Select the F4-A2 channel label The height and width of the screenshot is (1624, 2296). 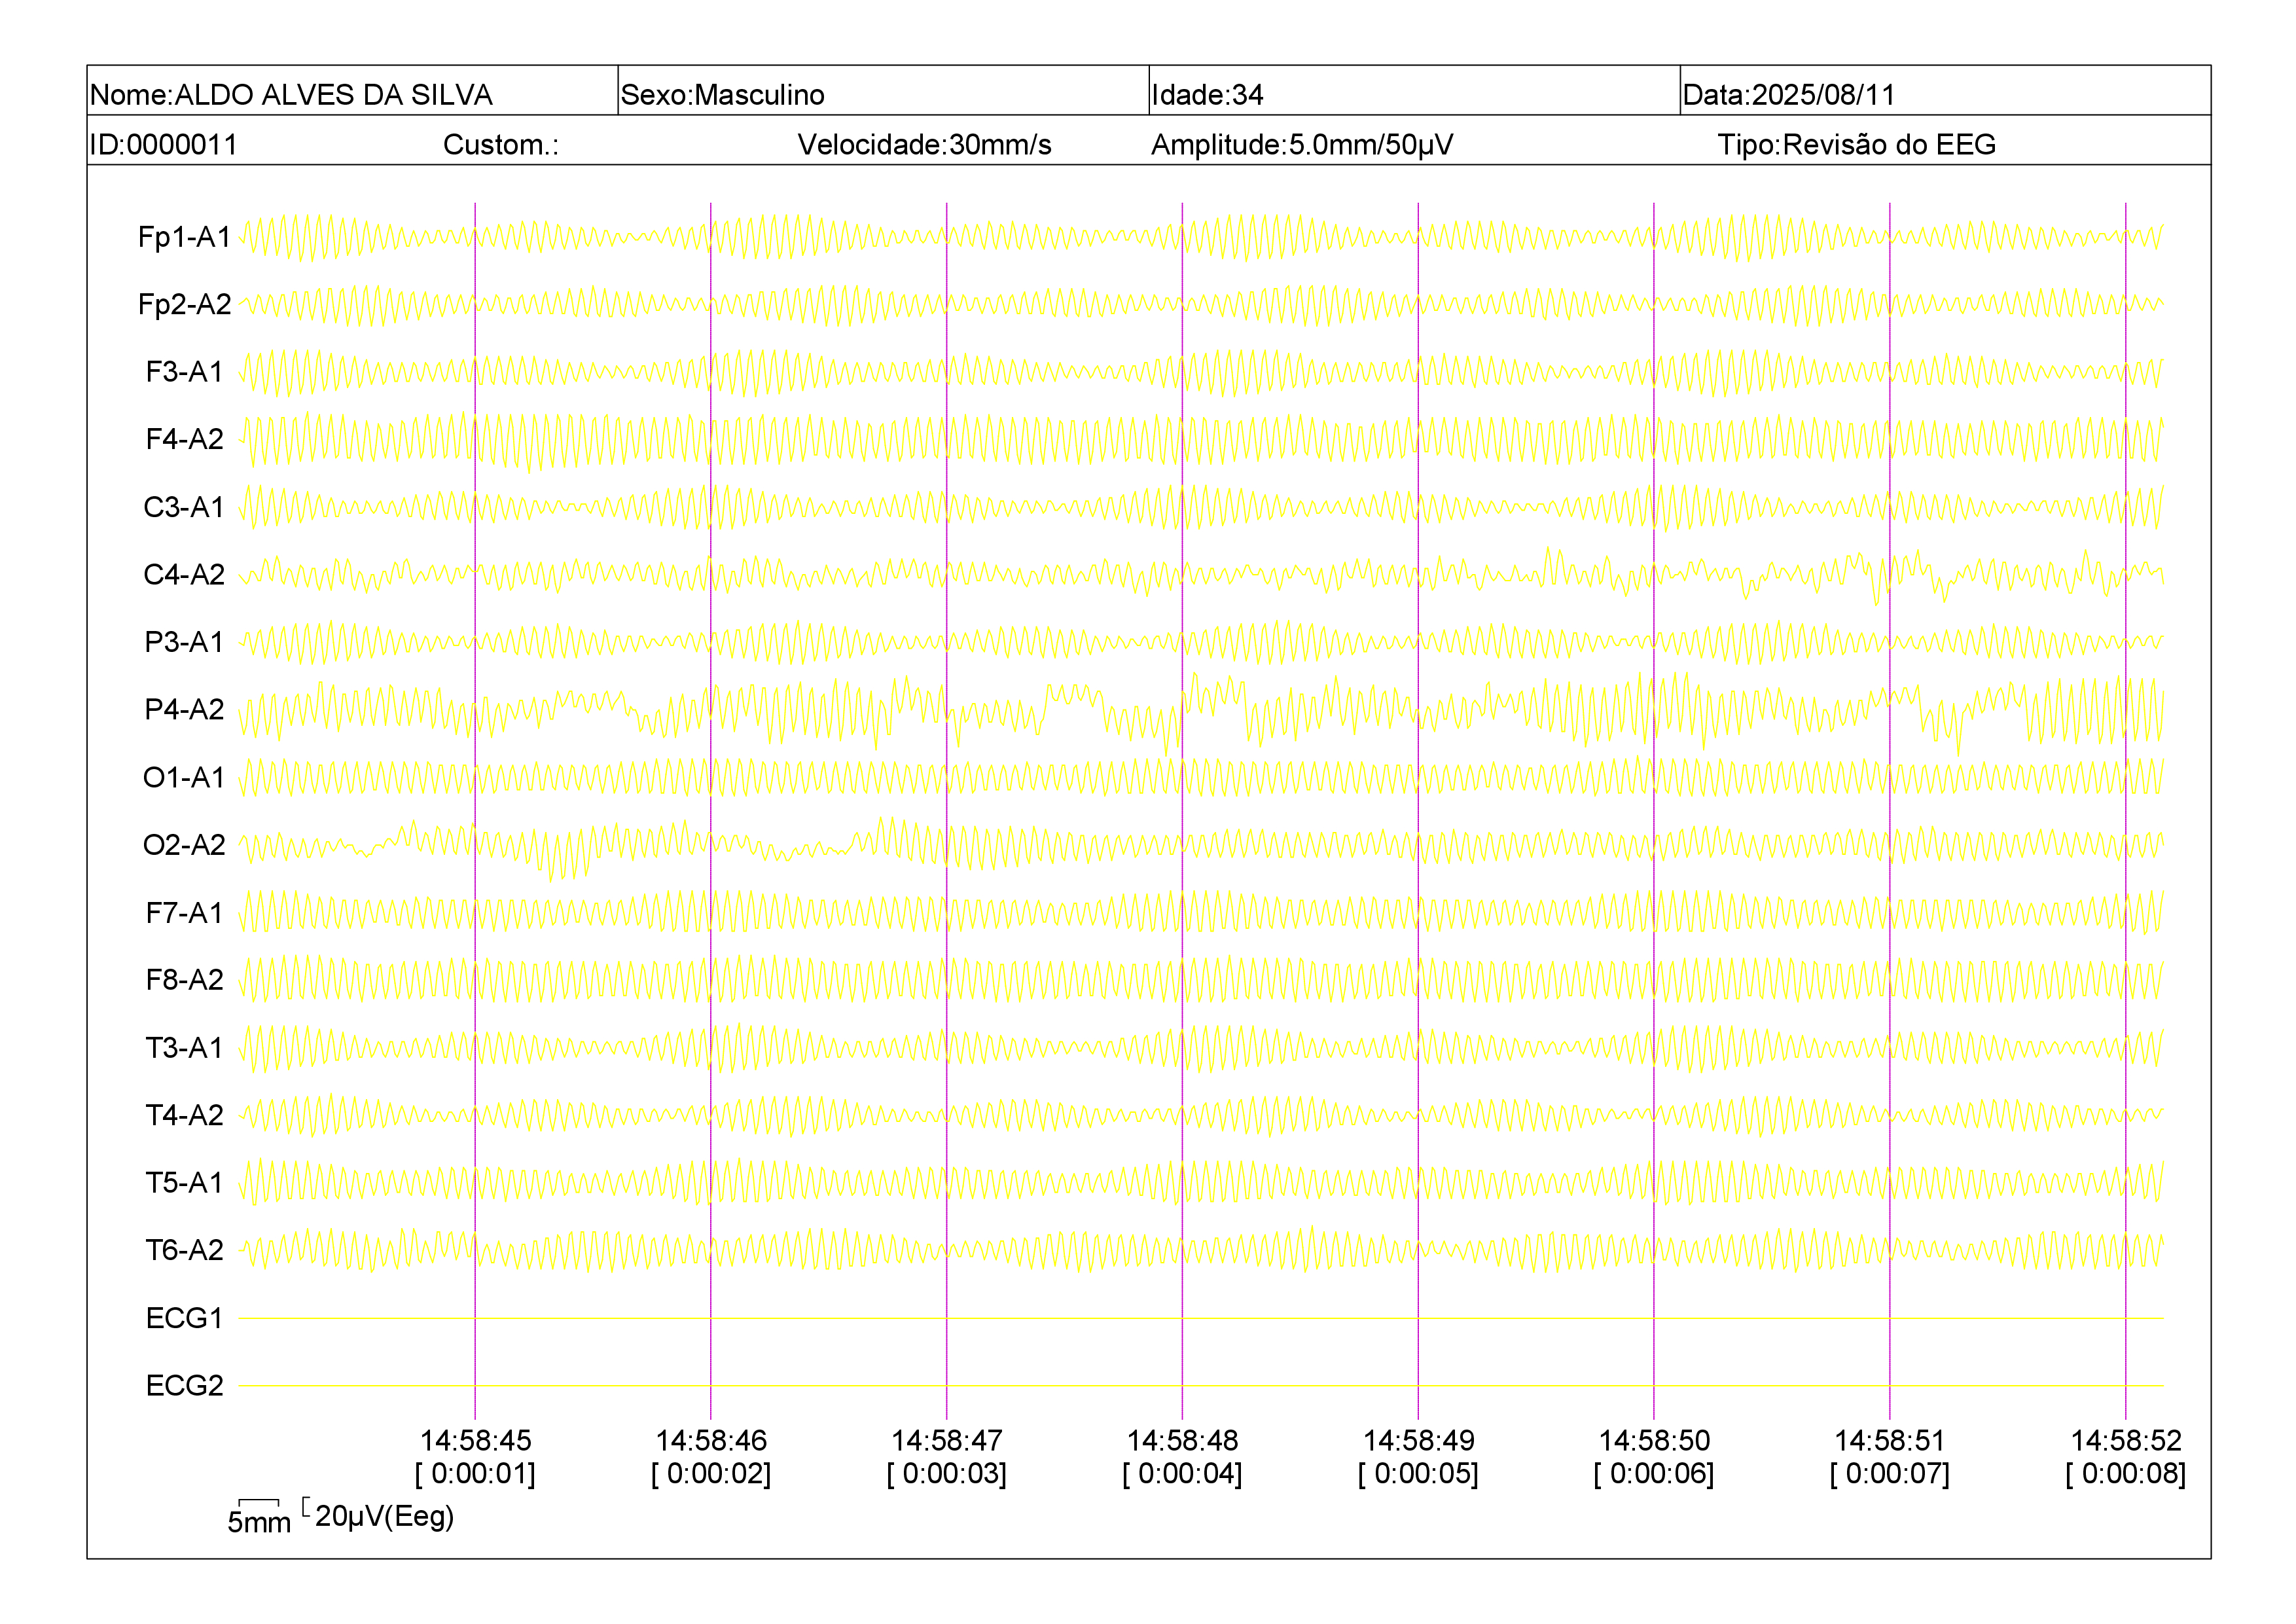[x=184, y=439]
